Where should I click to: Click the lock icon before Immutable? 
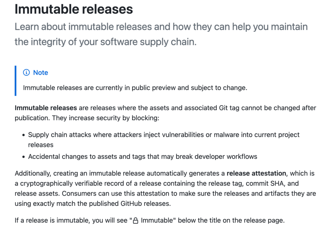(x=135, y=221)
